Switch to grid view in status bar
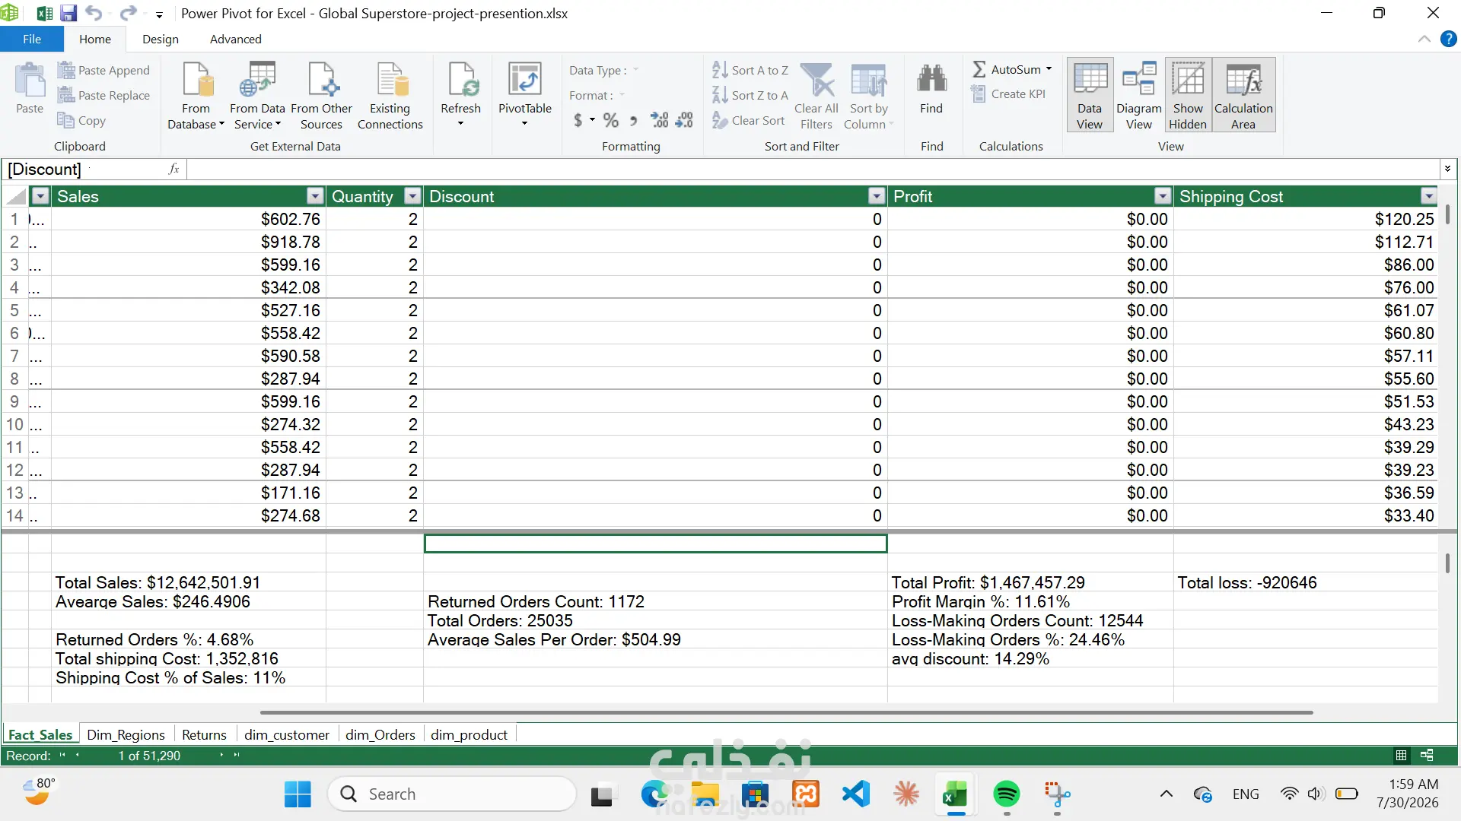Image resolution: width=1461 pixels, height=821 pixels. pos(1401,756)
